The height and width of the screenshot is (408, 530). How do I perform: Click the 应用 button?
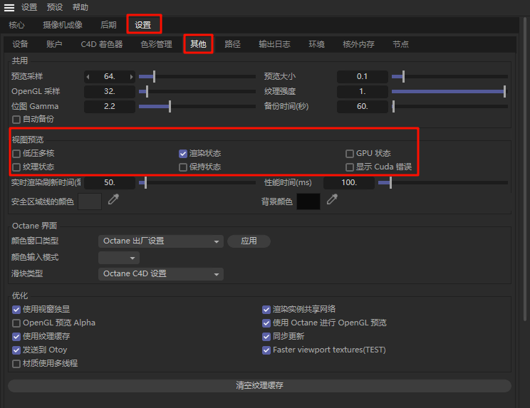(249, 241)
